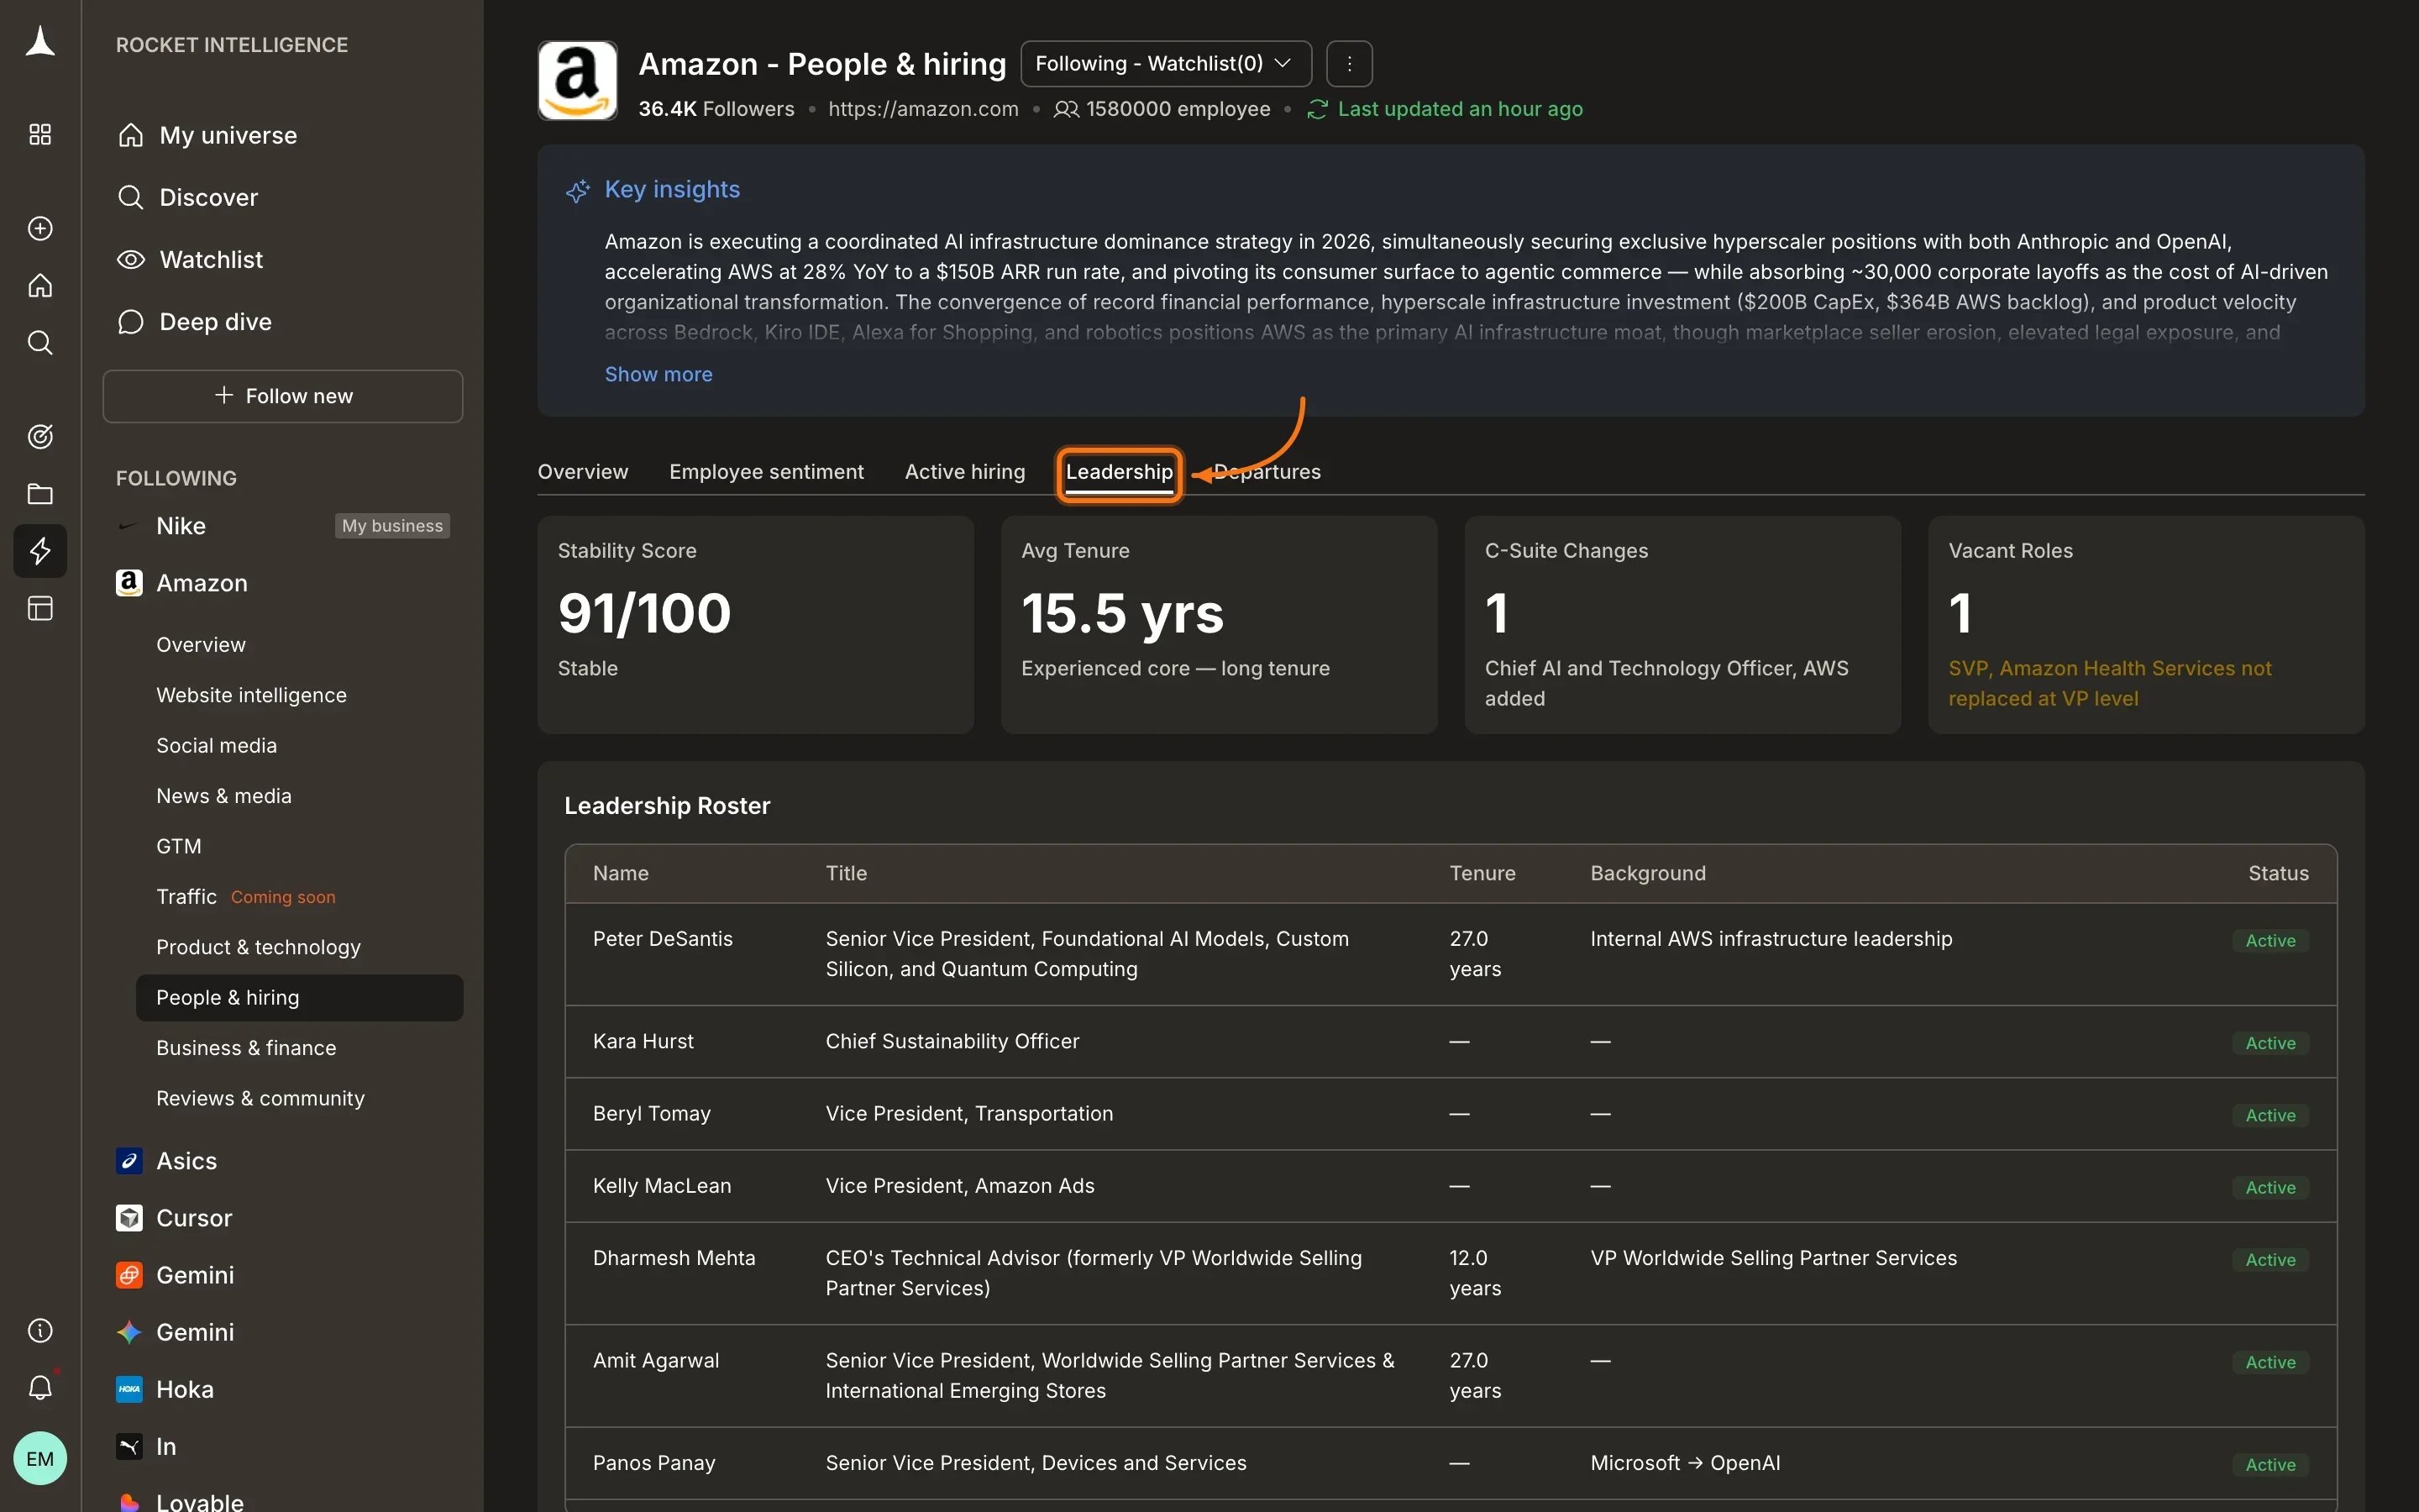Click the plus-circle add icon in left rail
This screenshot has width=2419, height=1512.
(40, 228)
